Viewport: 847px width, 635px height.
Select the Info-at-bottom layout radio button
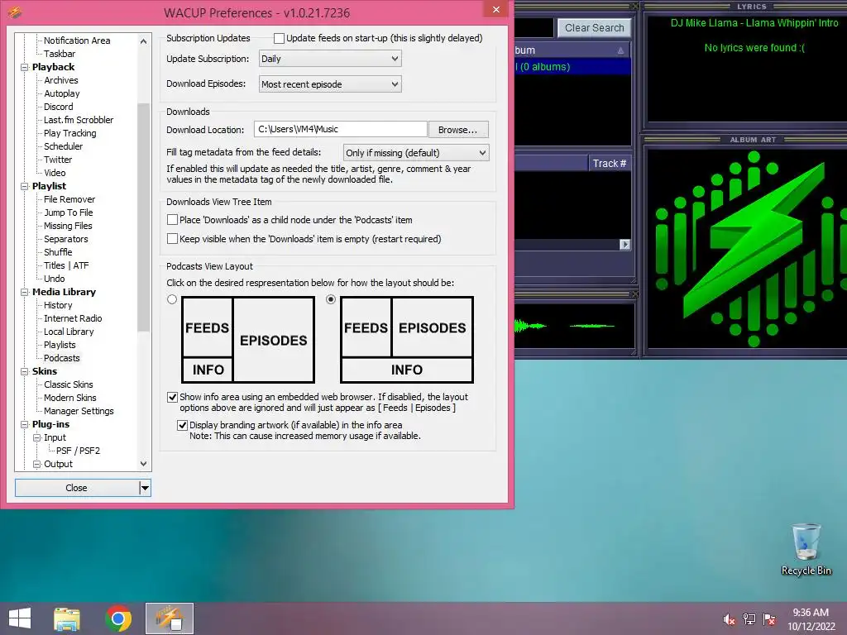[331, 299]
